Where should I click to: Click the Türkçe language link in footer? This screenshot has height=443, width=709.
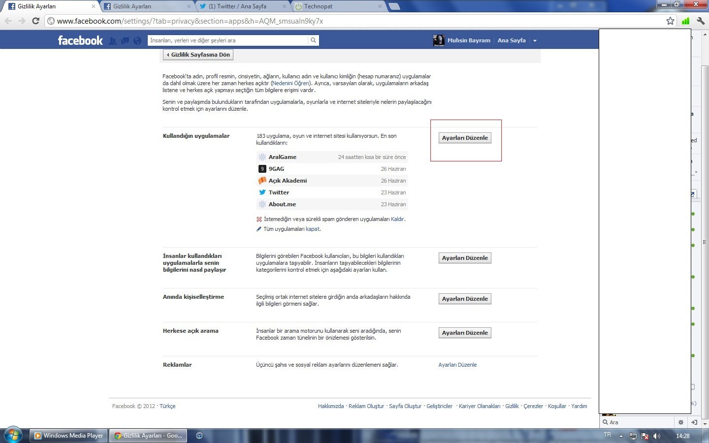click(x=167, y=406)
